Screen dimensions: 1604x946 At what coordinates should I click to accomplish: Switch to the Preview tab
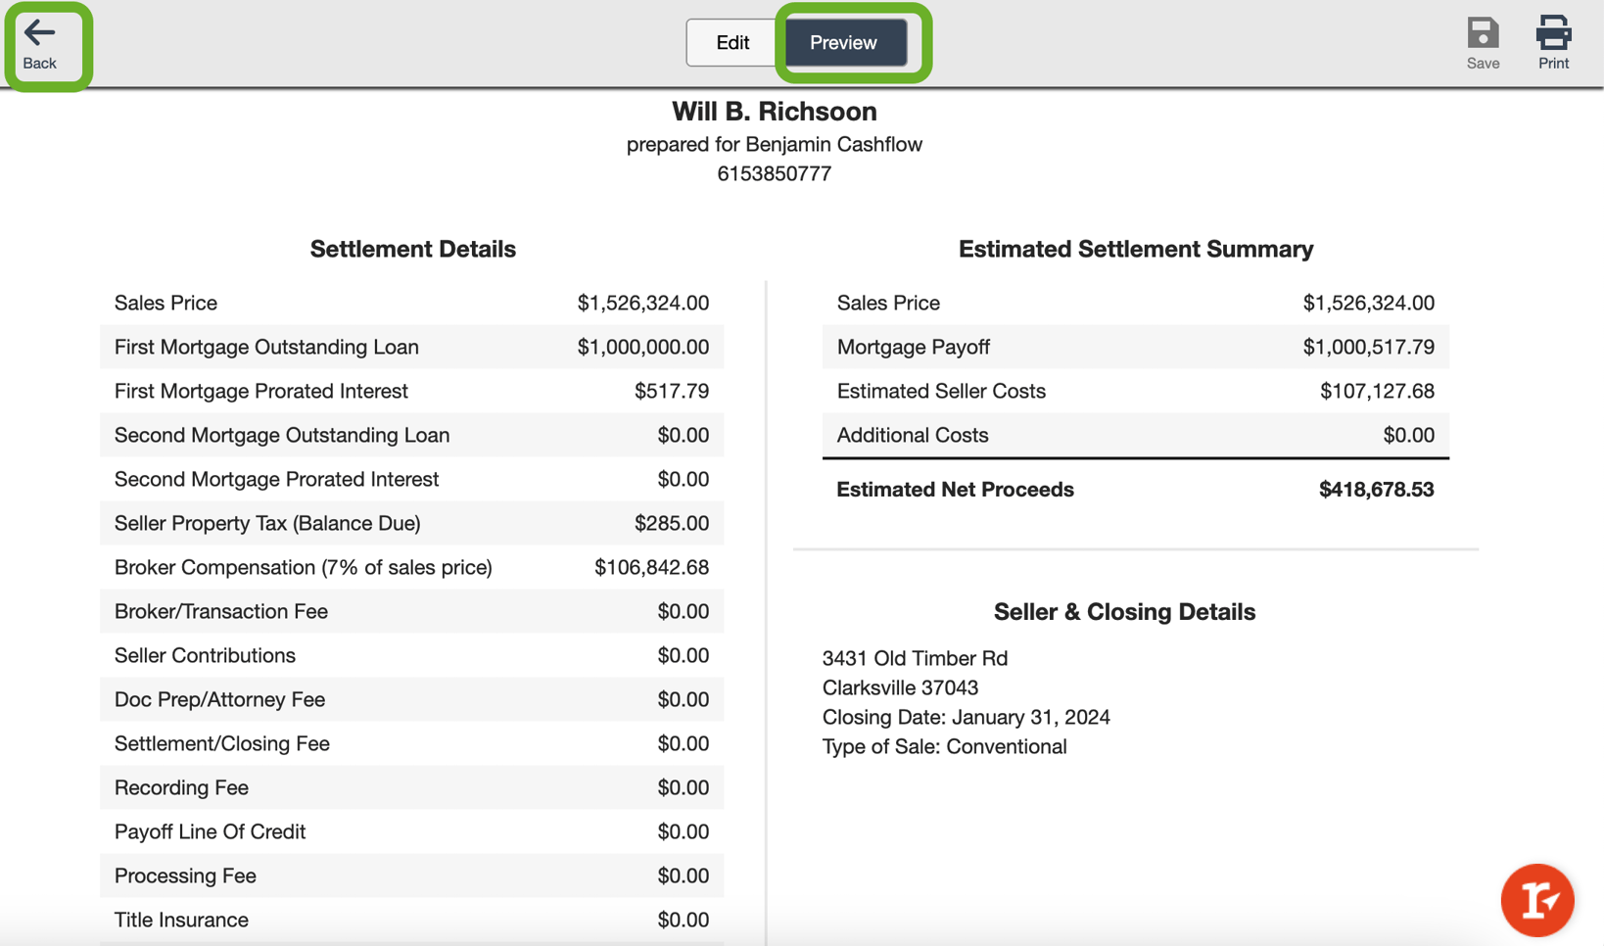(x=844, y=43)
